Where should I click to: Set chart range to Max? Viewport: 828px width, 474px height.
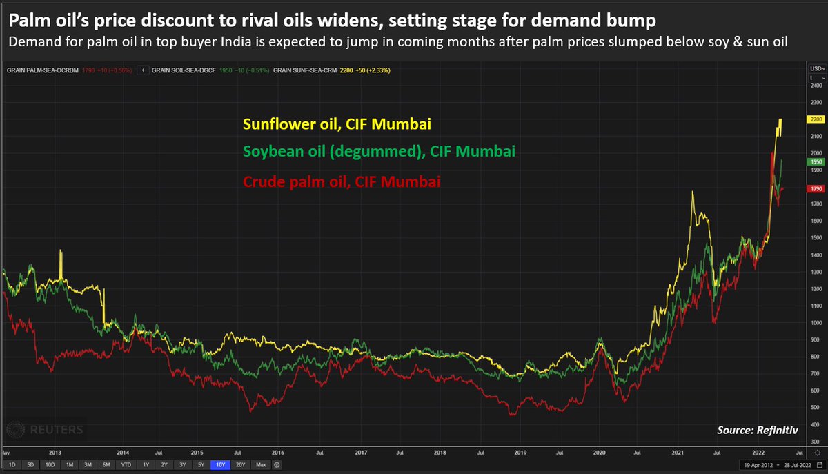click(x=261, y=465)
